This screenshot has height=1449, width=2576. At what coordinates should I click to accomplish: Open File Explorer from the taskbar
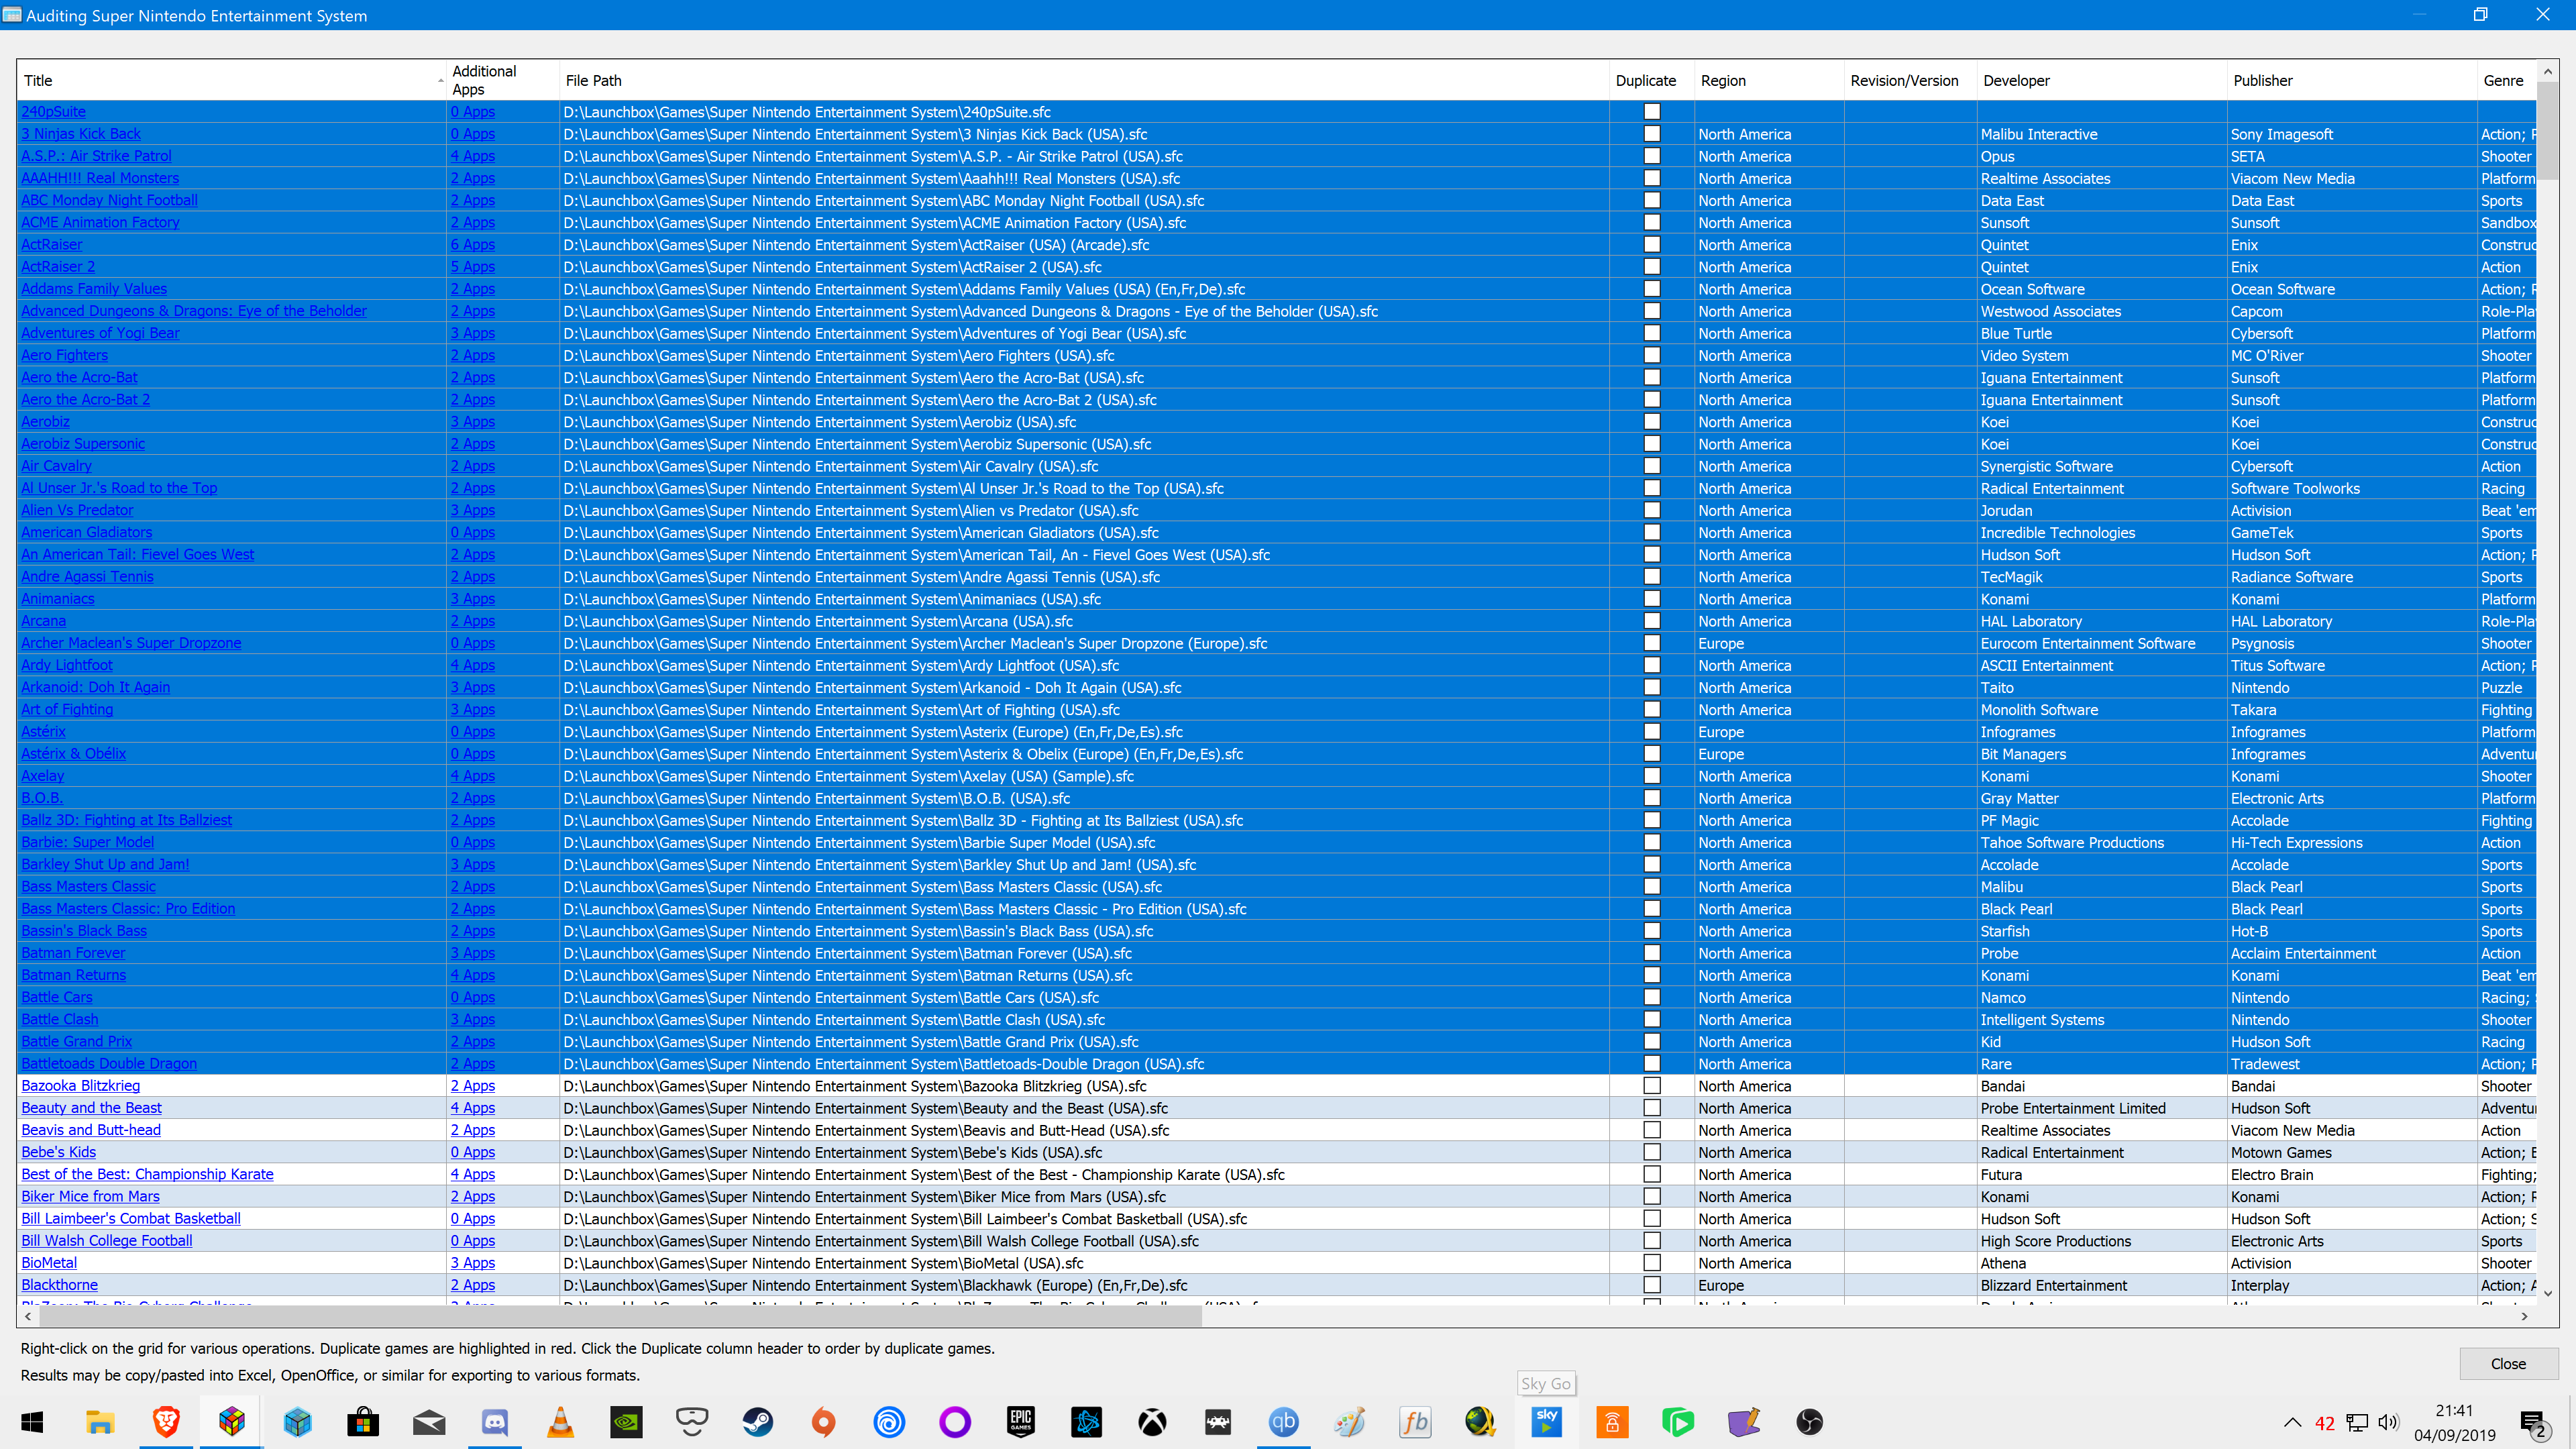coord(100,1421)
